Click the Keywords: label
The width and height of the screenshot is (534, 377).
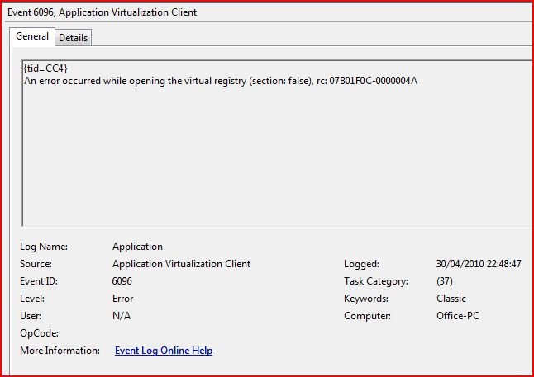(x=366, y=299)
